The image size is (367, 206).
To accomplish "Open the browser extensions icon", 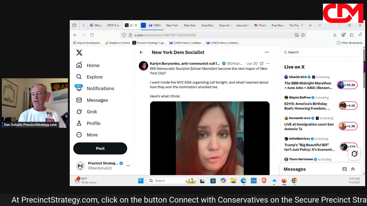I will 352,35.
